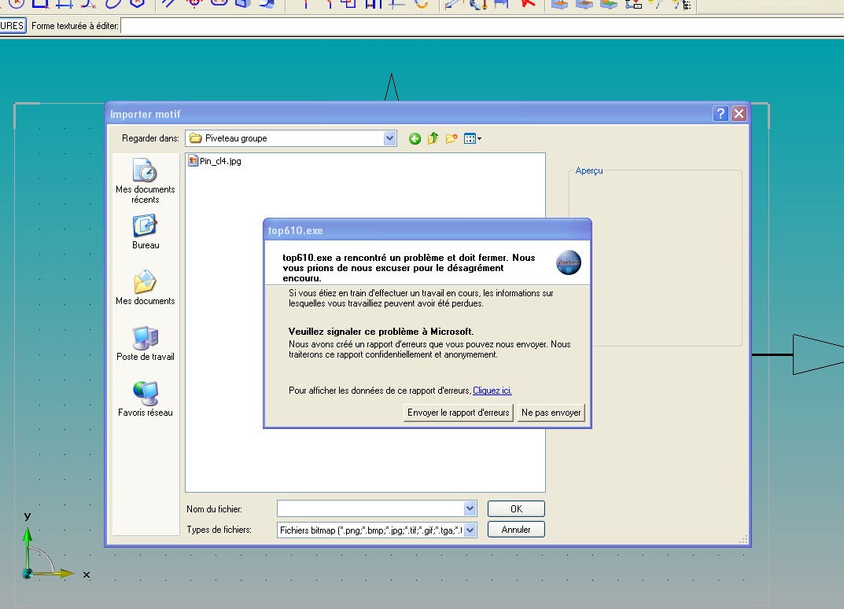This screenshot has height=609, width=844.
Task: Go up one folder level
Action: [433, 138]
